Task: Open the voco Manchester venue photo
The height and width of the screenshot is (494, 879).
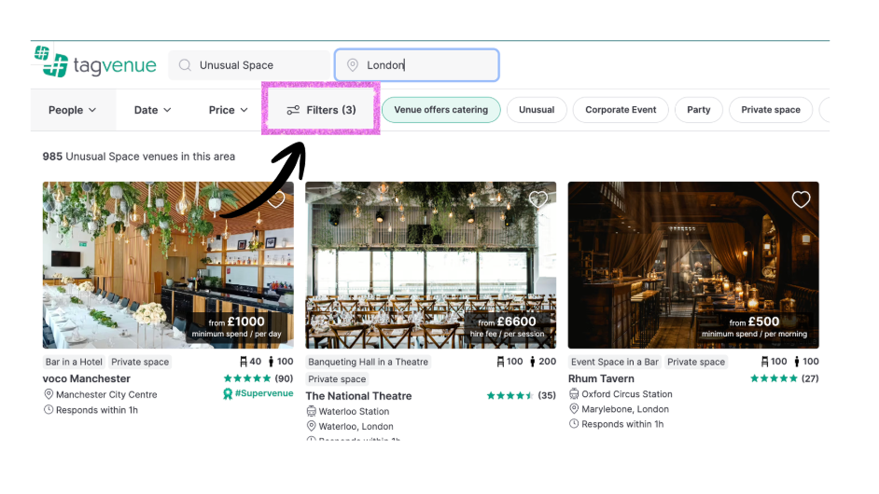Action: pos(168,265)
